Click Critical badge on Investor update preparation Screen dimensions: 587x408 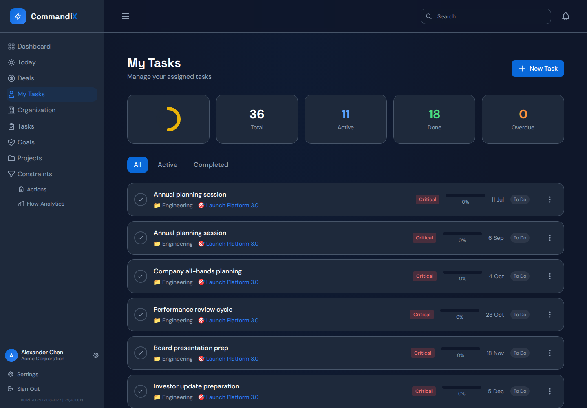coord(424,391)
